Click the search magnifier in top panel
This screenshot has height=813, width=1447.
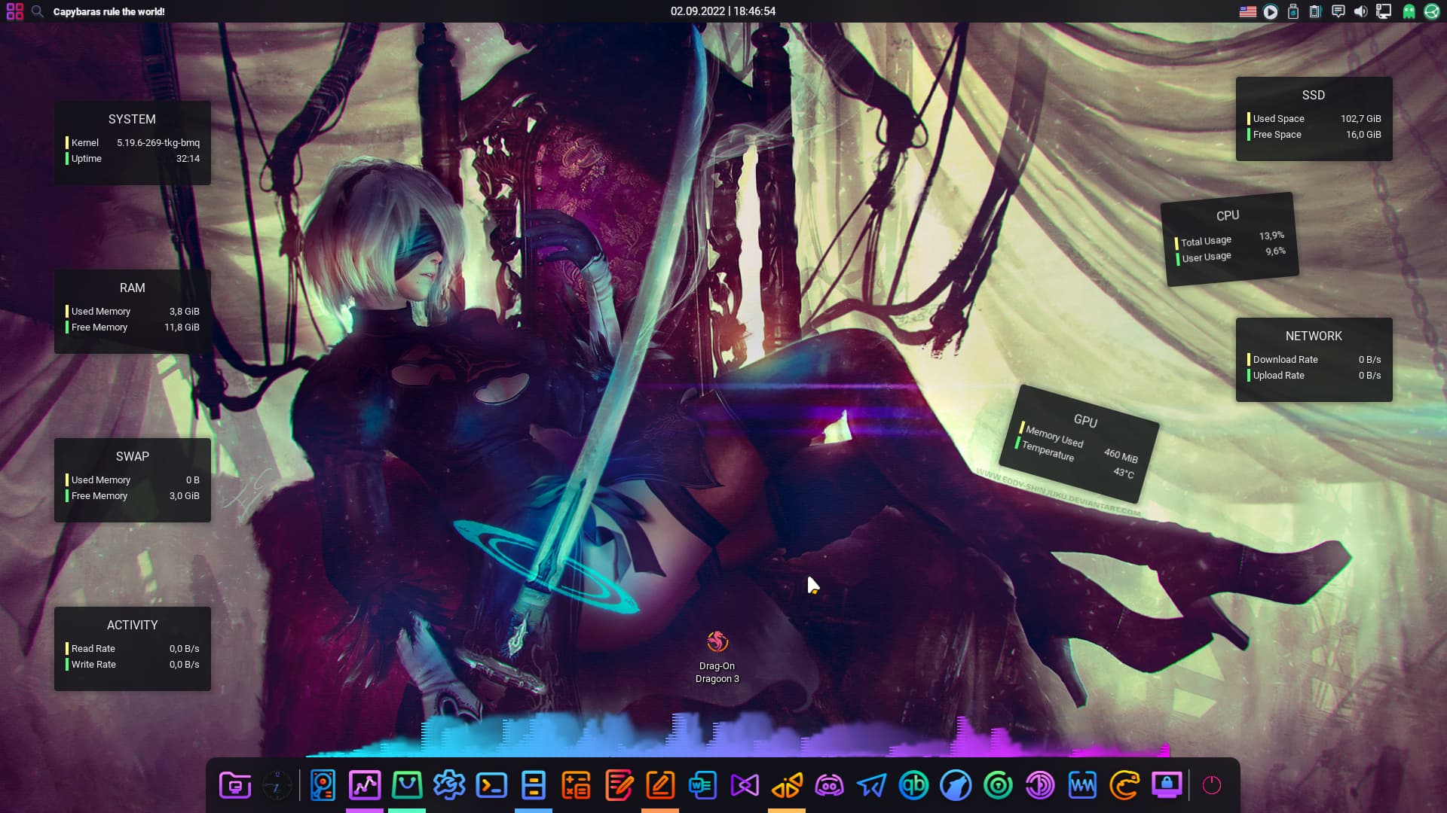pos(37,11)
